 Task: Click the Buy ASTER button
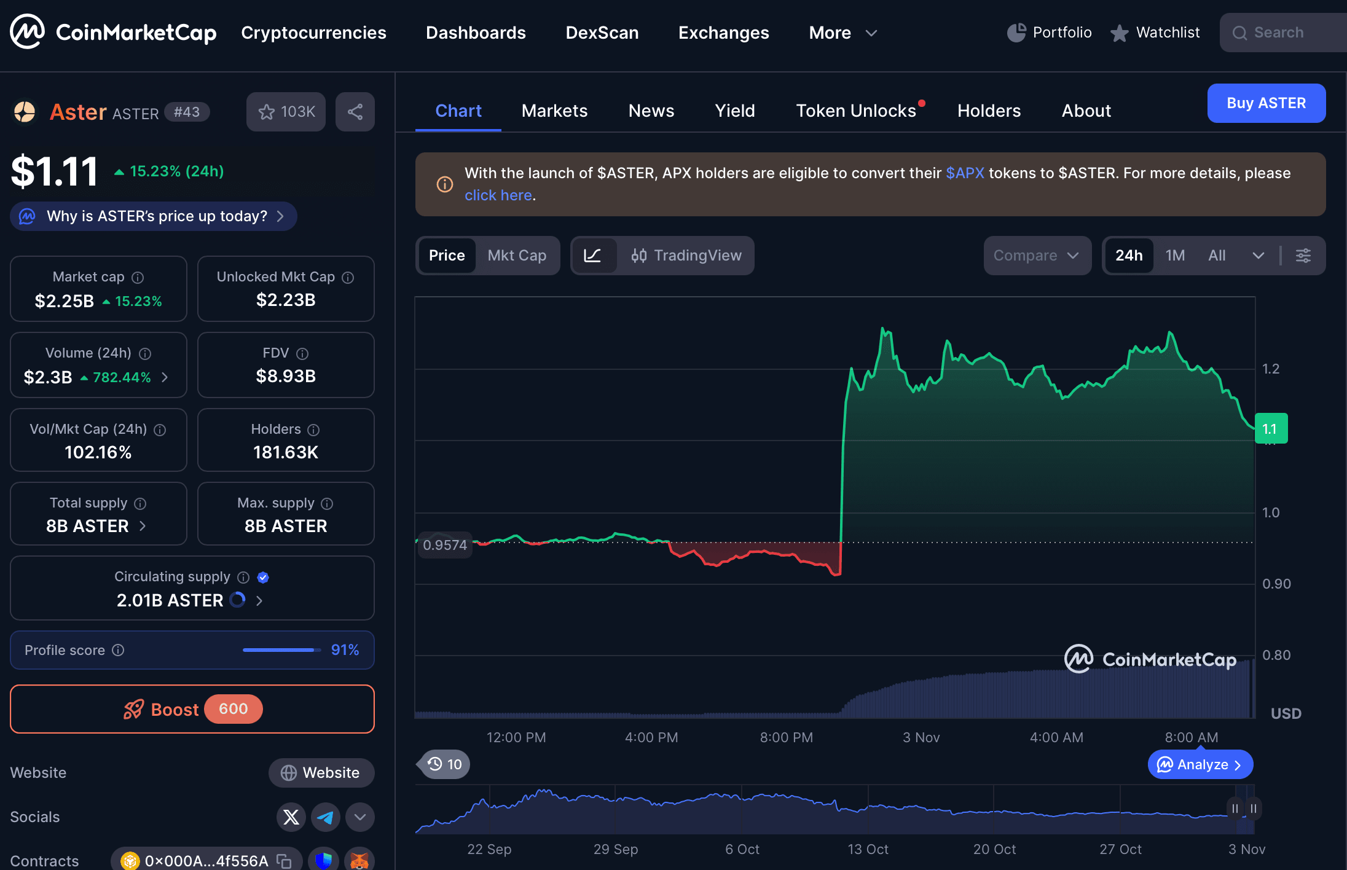click(x=1266, y=103)
